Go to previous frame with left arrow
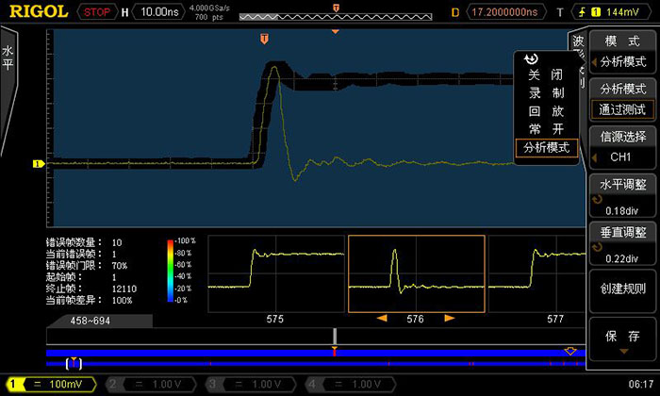Viewport: 660px width, 396px height. 382,319
